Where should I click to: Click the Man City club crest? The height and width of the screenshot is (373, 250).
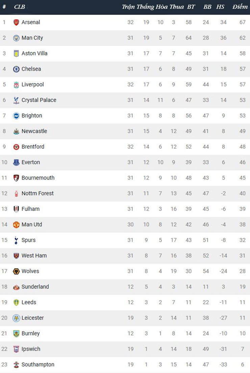[x=16, y=38]
